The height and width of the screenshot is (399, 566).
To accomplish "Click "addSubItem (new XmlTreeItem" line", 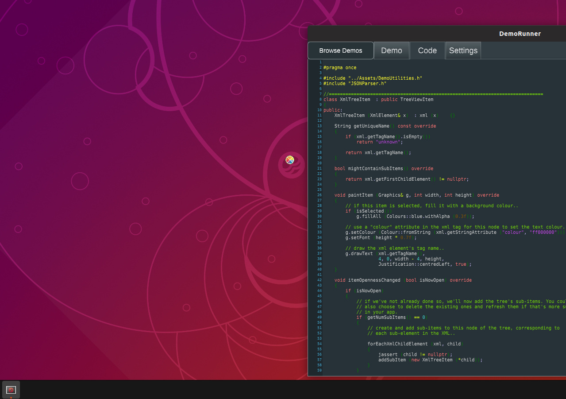I will click(x=431, y=360).
